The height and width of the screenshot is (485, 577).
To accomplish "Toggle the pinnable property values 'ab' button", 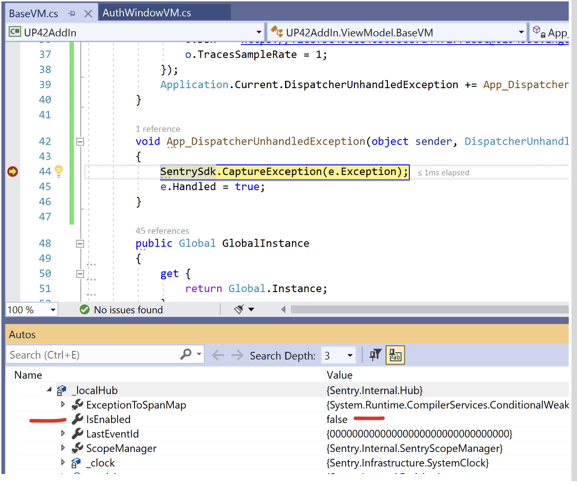I will pyautogui.click(x=395, y=355).
